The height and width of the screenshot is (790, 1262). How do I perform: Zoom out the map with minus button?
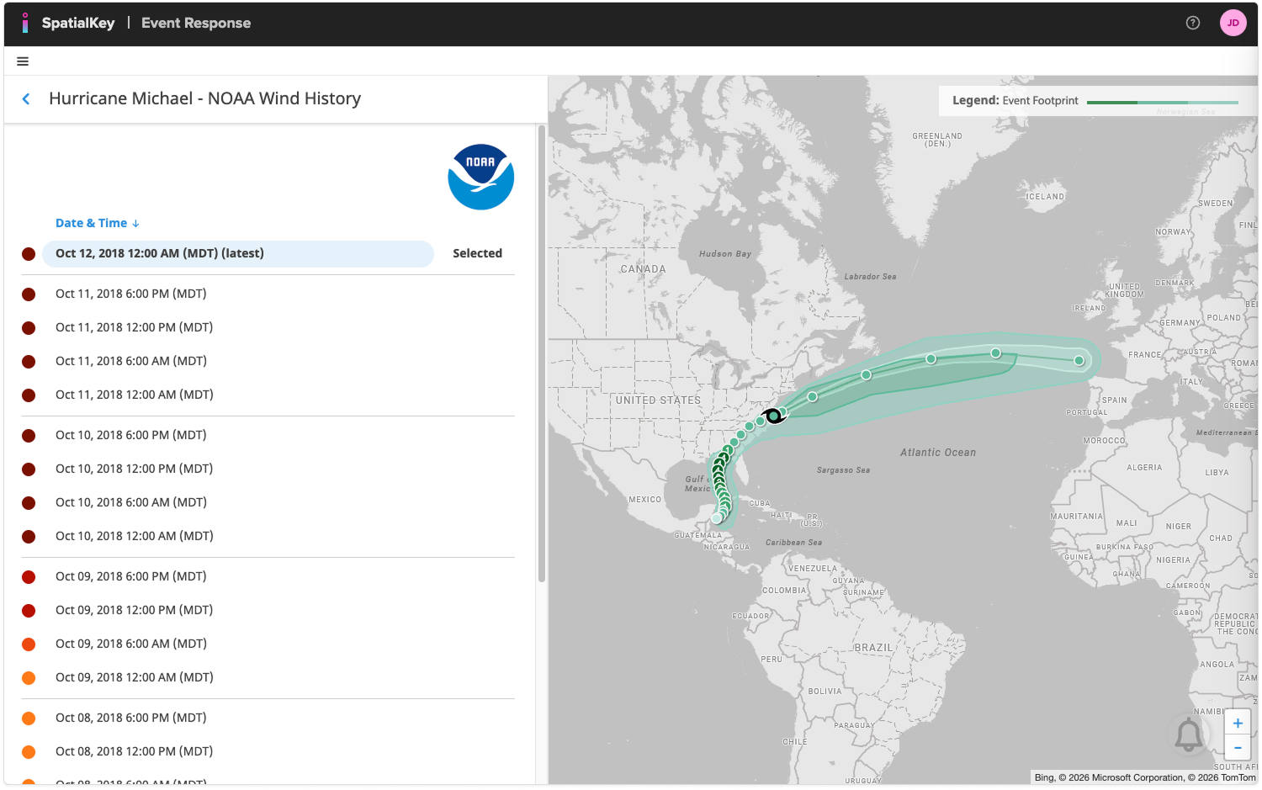1237,747
